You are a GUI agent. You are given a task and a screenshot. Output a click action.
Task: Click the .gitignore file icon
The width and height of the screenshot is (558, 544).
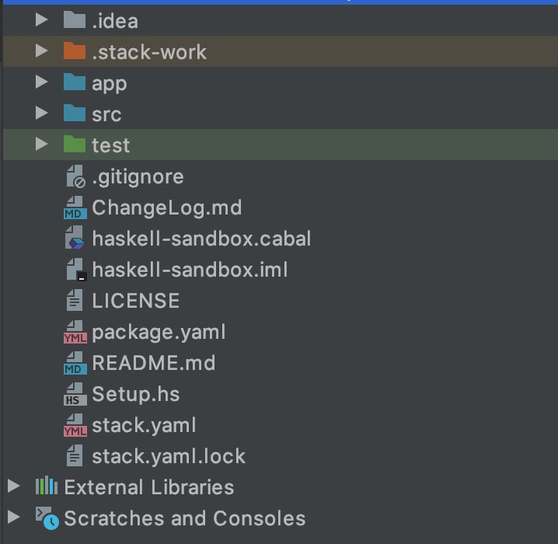pos(75,177)
